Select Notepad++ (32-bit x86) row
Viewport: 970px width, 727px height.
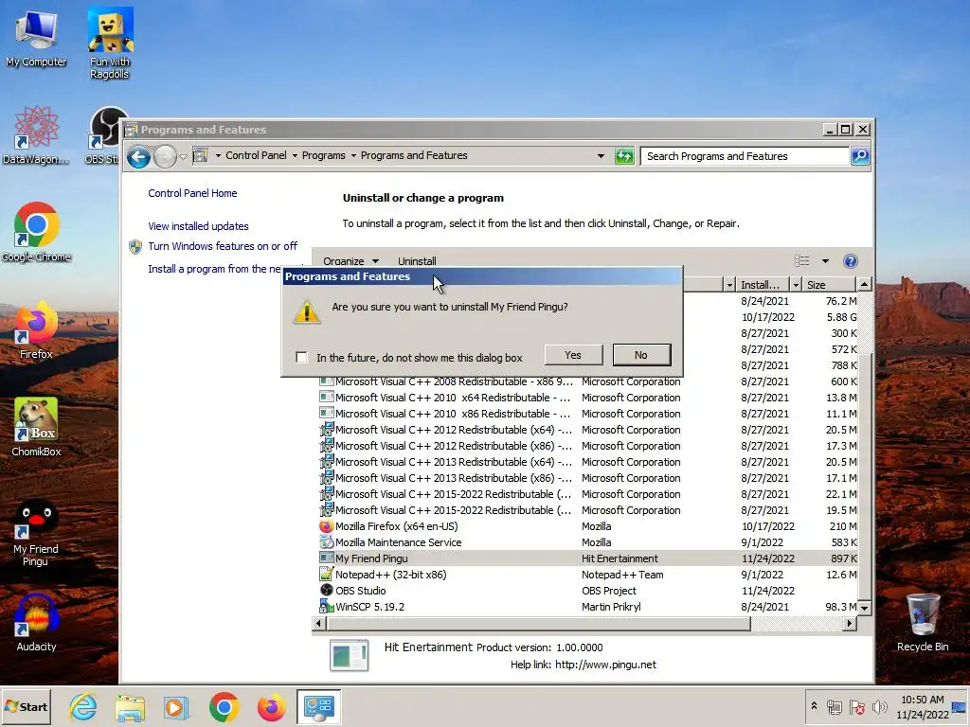click(587, 575)
